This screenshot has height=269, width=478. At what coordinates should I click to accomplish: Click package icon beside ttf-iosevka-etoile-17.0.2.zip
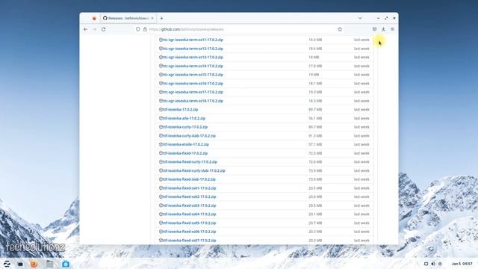tap(161, 144)
